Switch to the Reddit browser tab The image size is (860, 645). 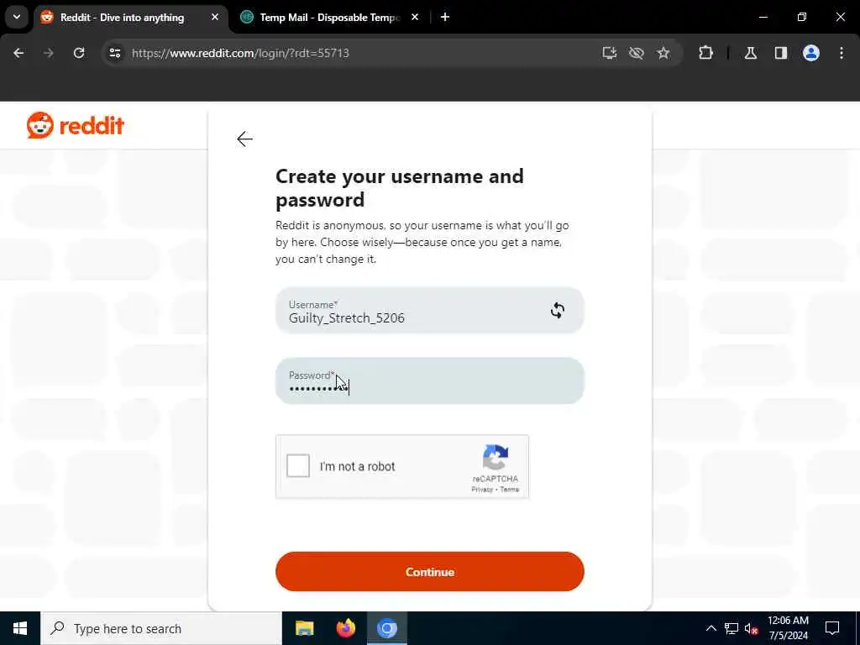point(130,18)
